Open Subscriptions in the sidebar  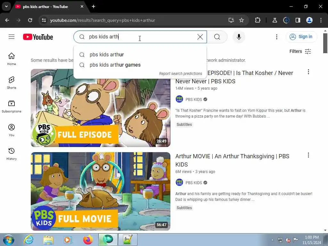pyautogui.click(x=12, y=106)
